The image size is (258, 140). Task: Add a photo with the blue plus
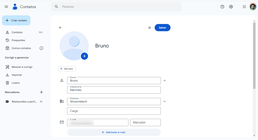tap(84, 56)
